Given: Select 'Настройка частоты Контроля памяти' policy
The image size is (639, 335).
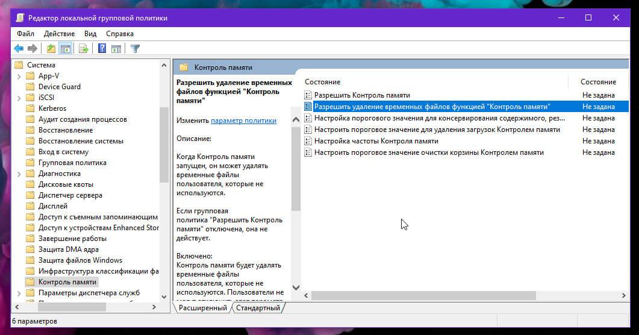Looking at the screenshot, I should (376, 141).
